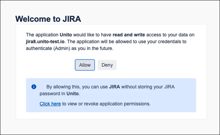Select the 'Welcome to JIRA' heading
The image size is (220, 135).
(48, 19)
